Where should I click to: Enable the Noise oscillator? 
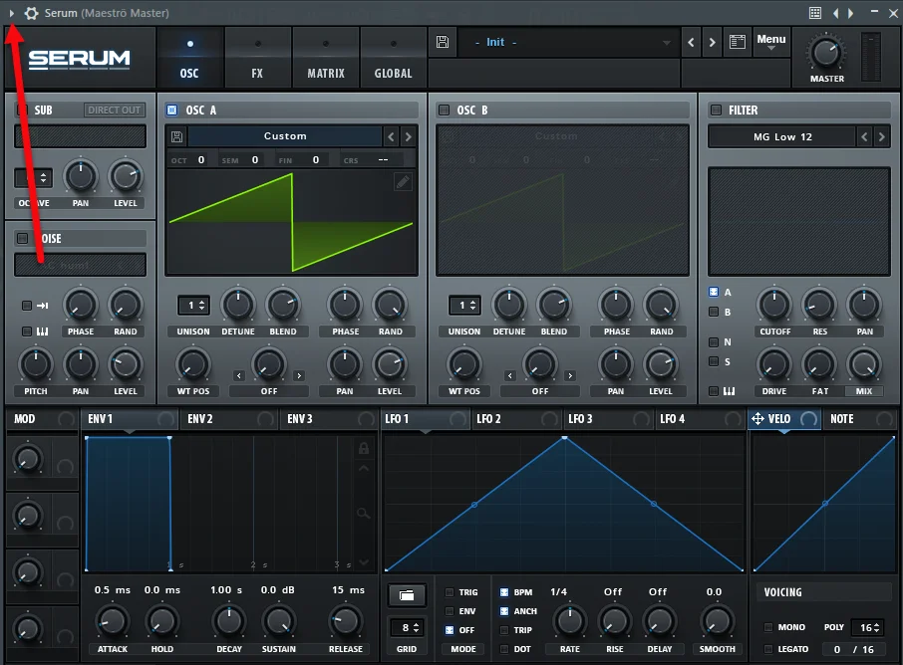coord(23,238)
